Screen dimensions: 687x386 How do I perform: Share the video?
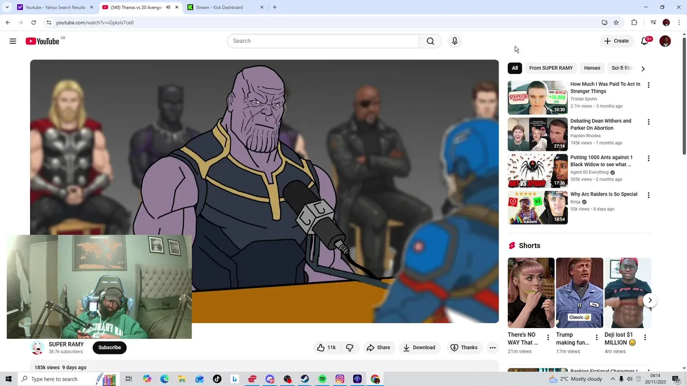378,347
